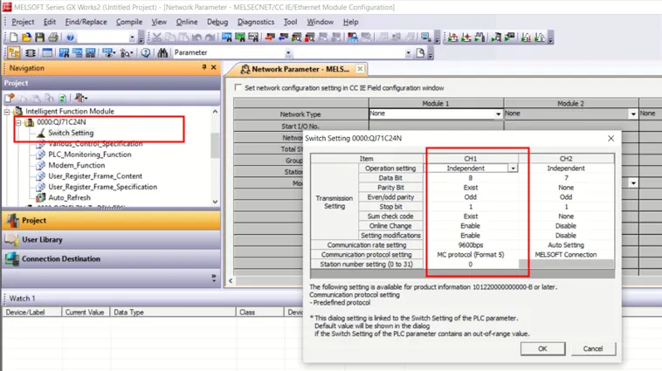Tick the CC IE Field configuration window checkbox
This screenshot has height=371, width=662.
click(x=238, y=87)
